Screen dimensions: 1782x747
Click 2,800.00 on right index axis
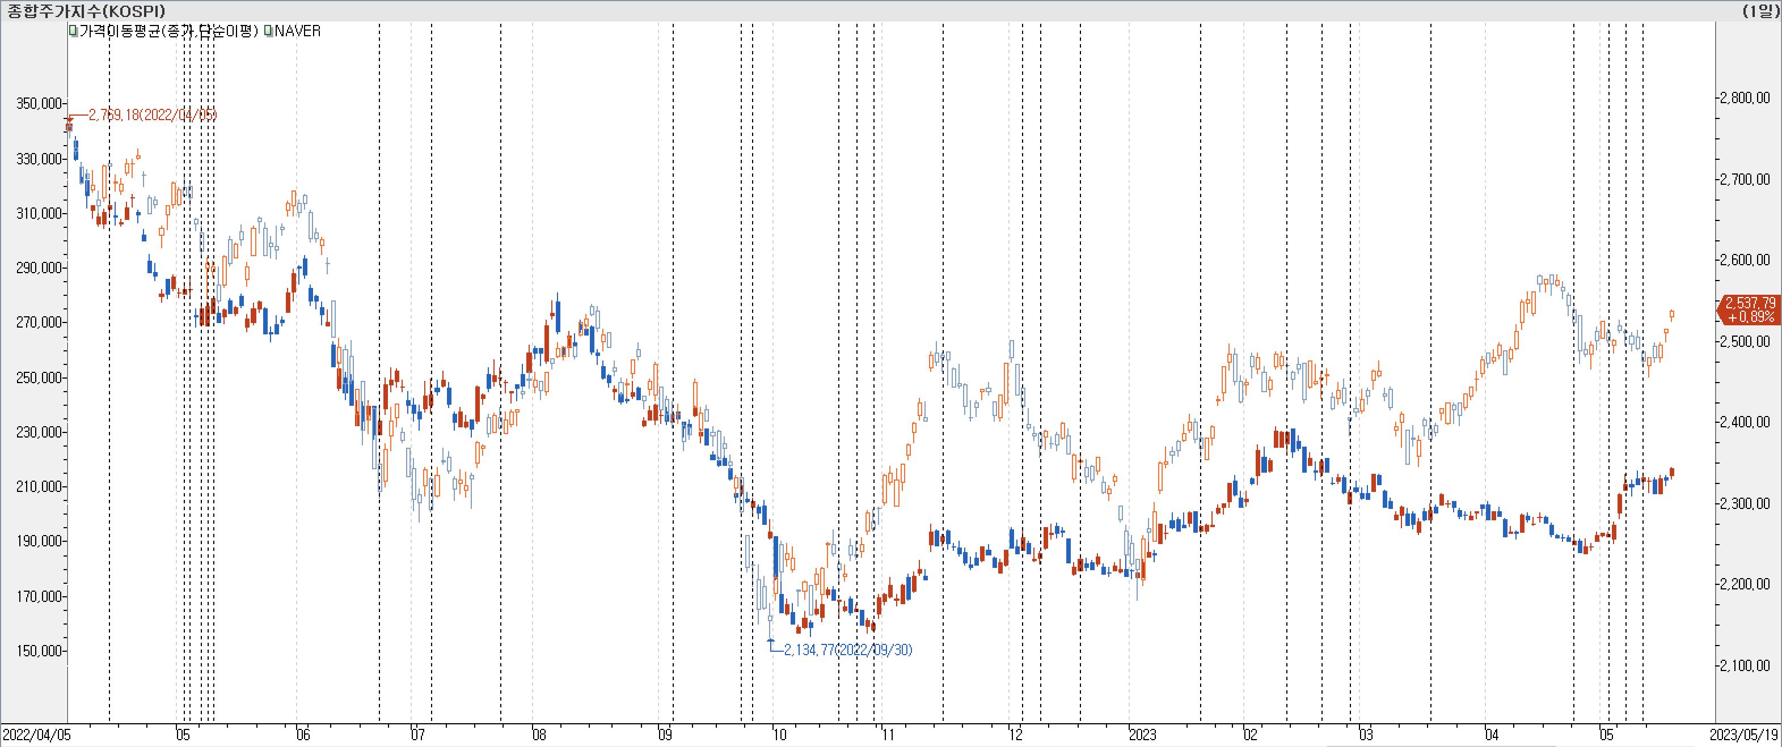[x=1745, y=97]
